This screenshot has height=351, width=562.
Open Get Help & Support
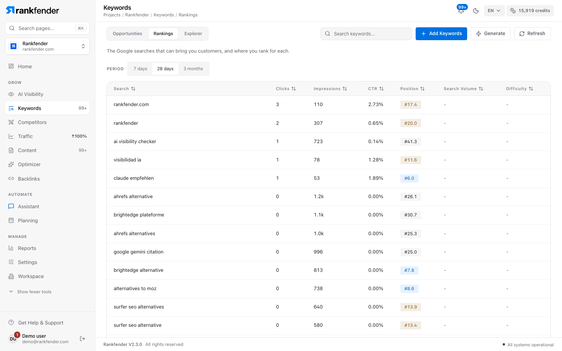tap(47, 323)
